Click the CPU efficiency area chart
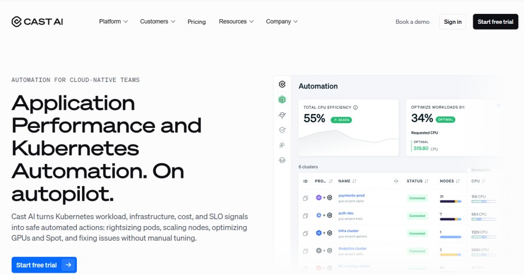Image resolution: width=524 pixels, height=275 pixels. 348,142
